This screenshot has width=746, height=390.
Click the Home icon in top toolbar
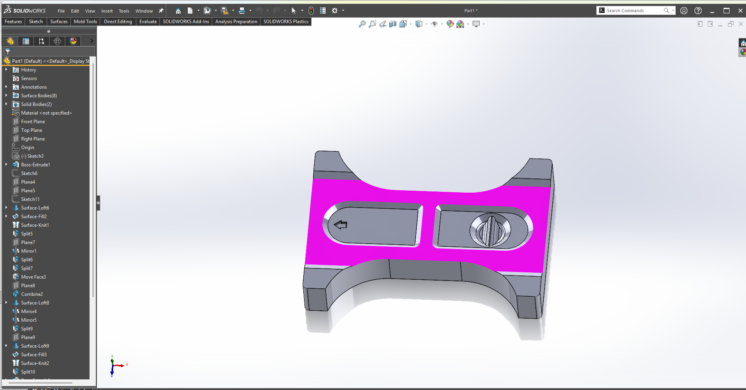[x=178, y=11]
